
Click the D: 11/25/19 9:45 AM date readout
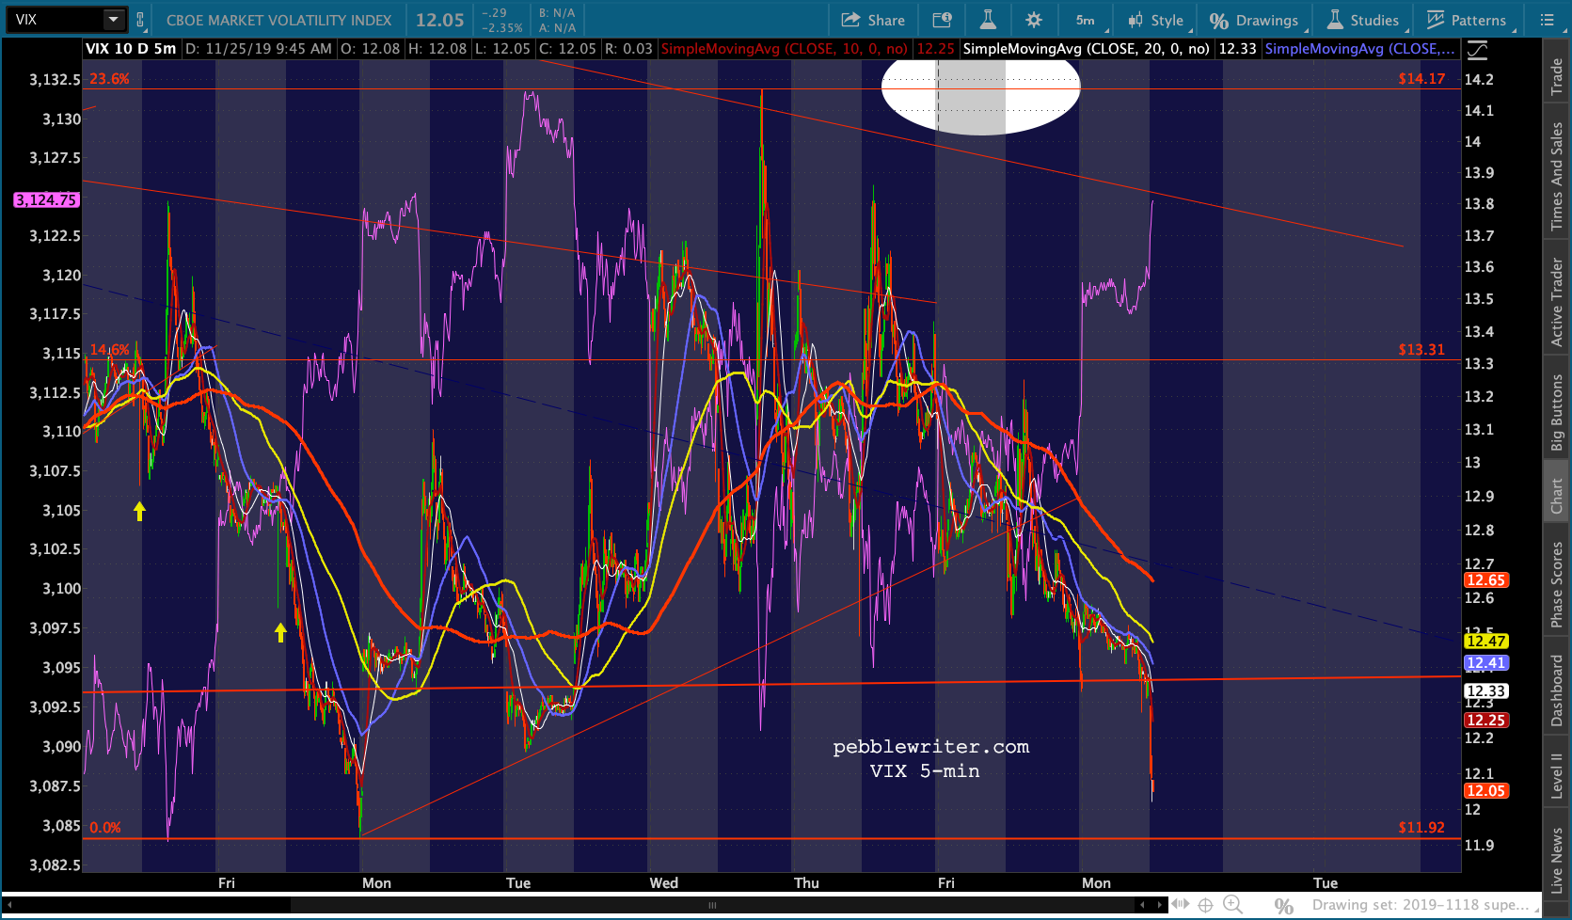(259, 49)
